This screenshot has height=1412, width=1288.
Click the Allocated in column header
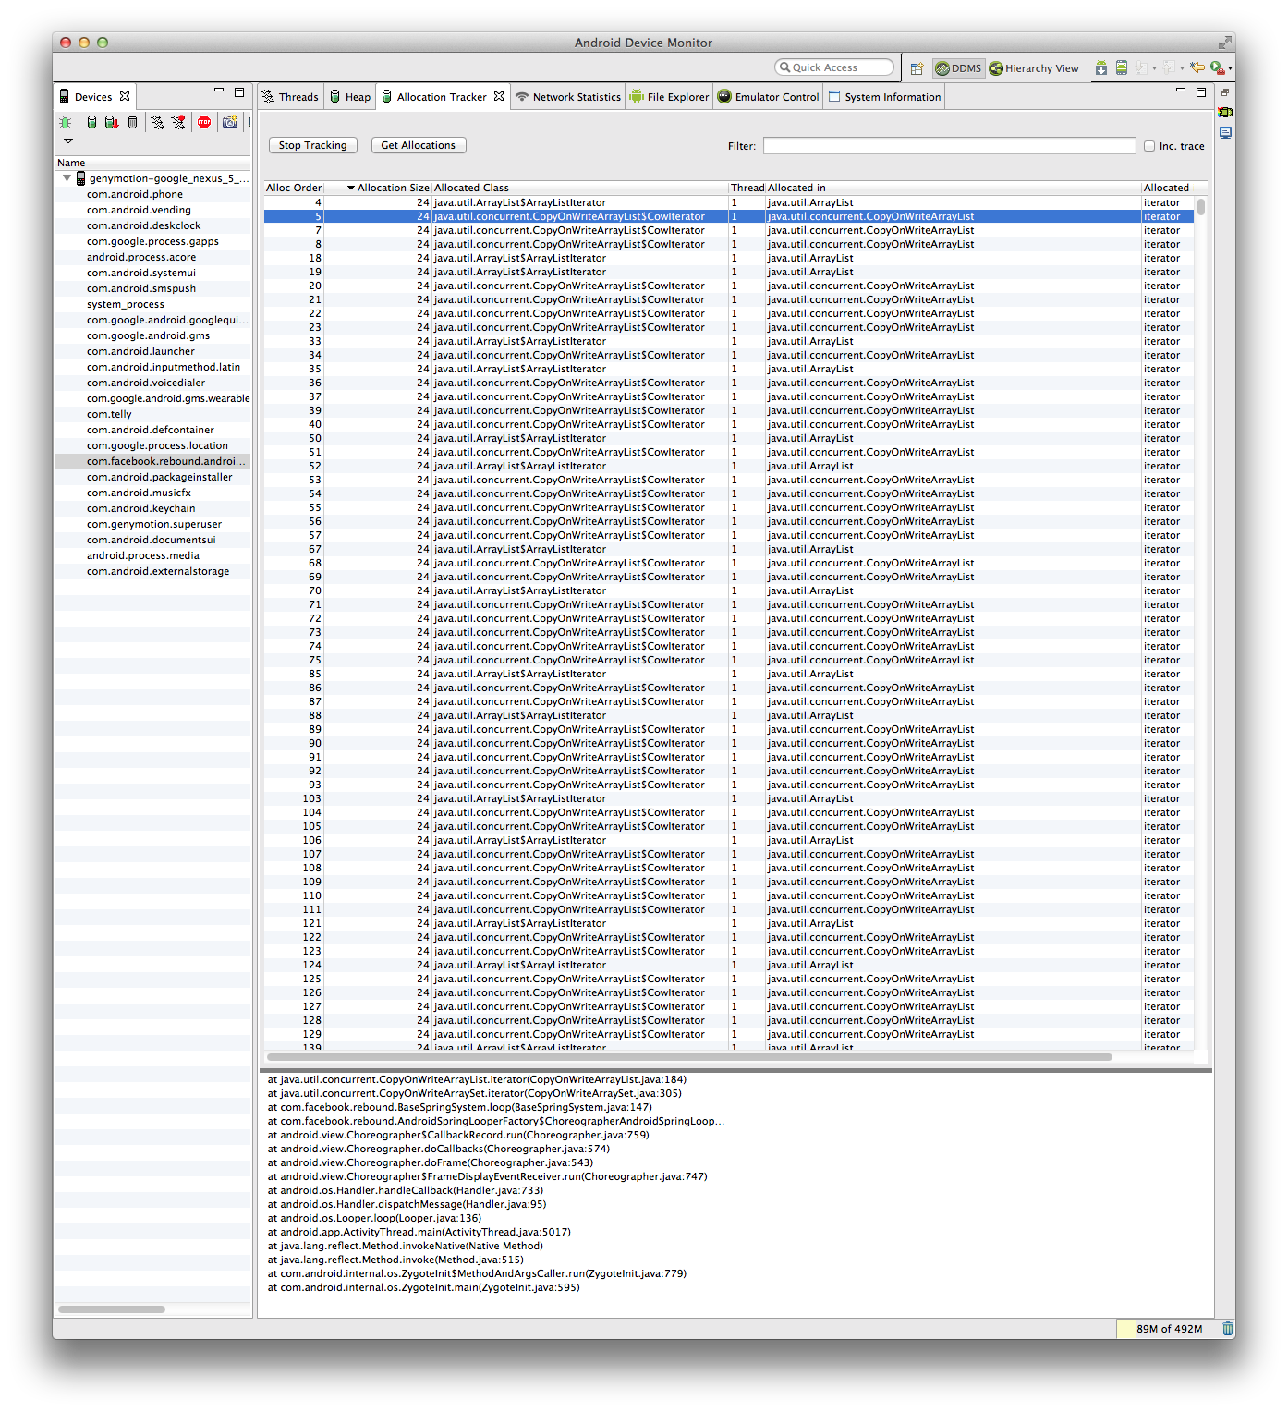[954, 188]
